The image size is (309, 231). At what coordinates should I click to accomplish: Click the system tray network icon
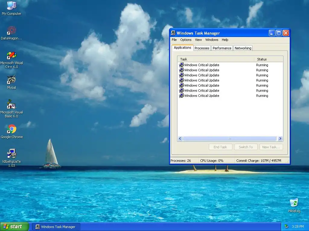pos(287,226)
